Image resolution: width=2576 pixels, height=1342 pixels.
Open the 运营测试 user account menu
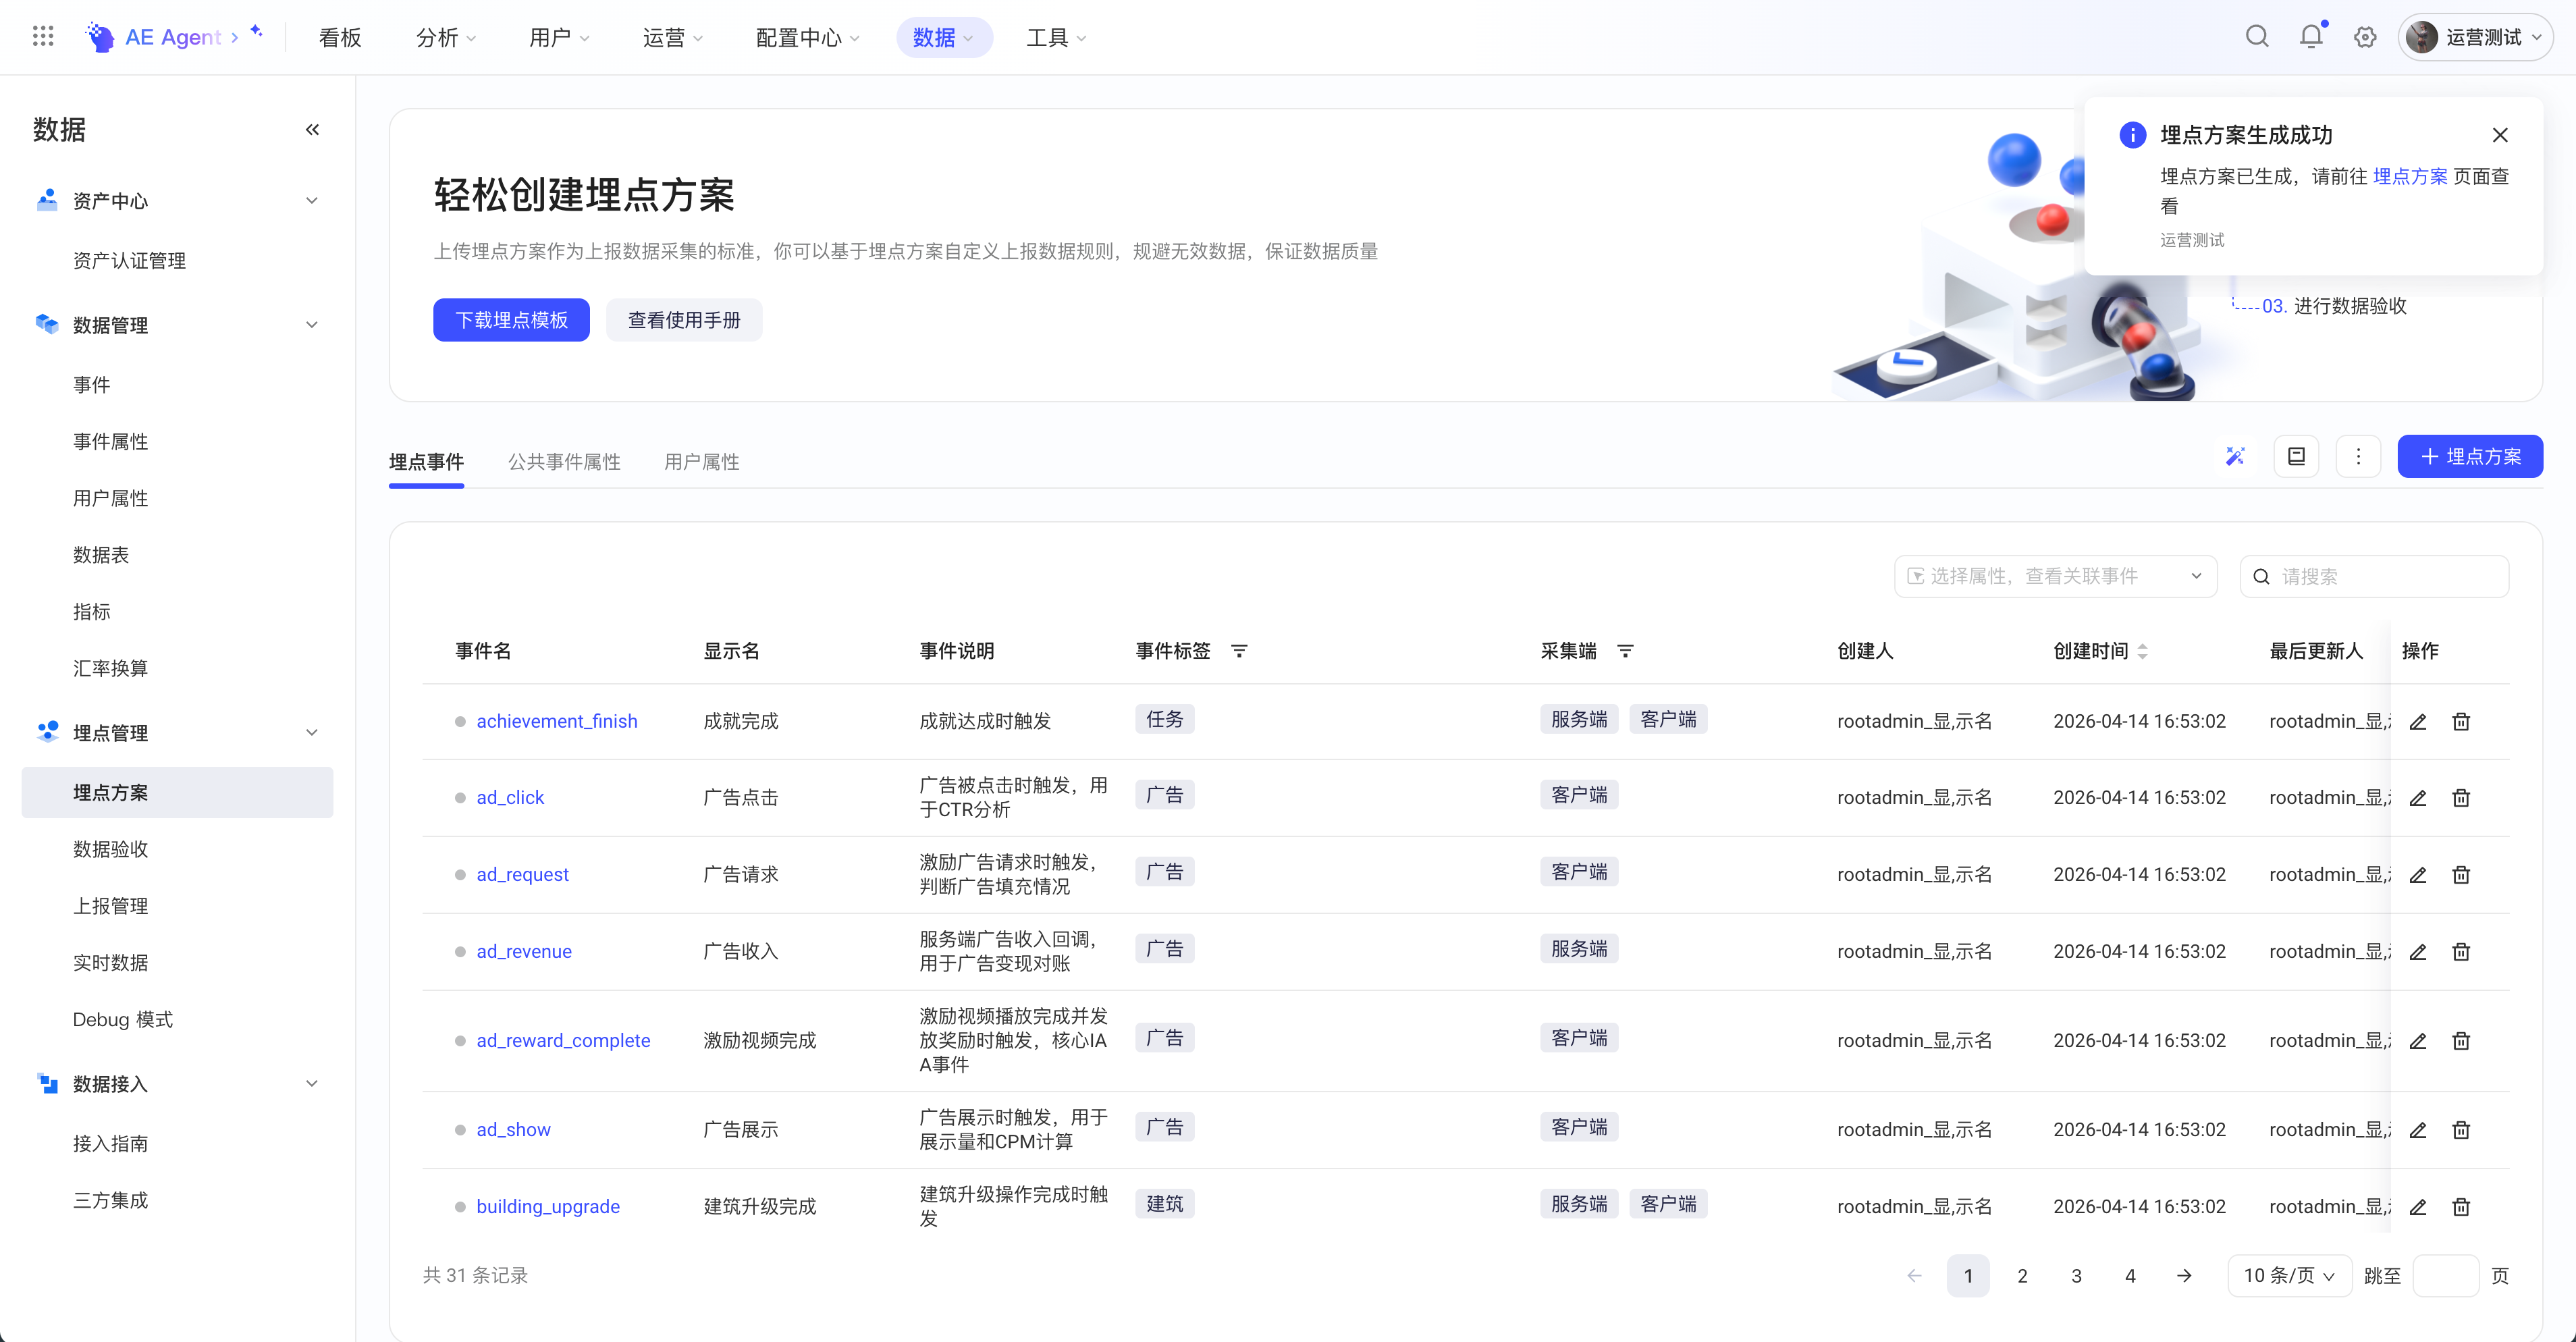tap(2475, 37)
